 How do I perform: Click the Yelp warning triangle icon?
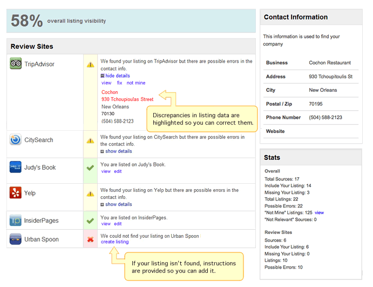pyautogui.click(x=90, y=193)
